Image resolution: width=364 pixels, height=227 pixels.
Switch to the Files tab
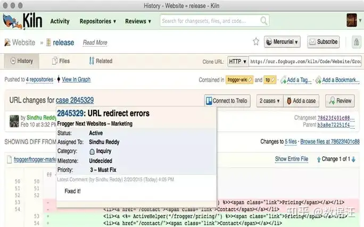(61, 61)
